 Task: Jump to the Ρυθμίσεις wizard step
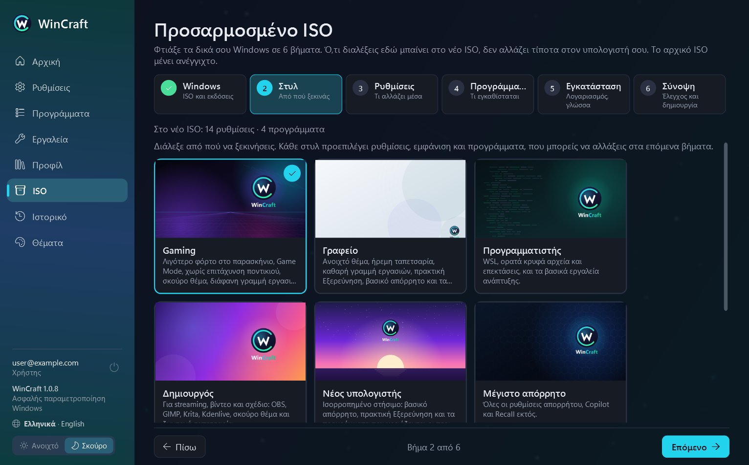tap(392, 94)
